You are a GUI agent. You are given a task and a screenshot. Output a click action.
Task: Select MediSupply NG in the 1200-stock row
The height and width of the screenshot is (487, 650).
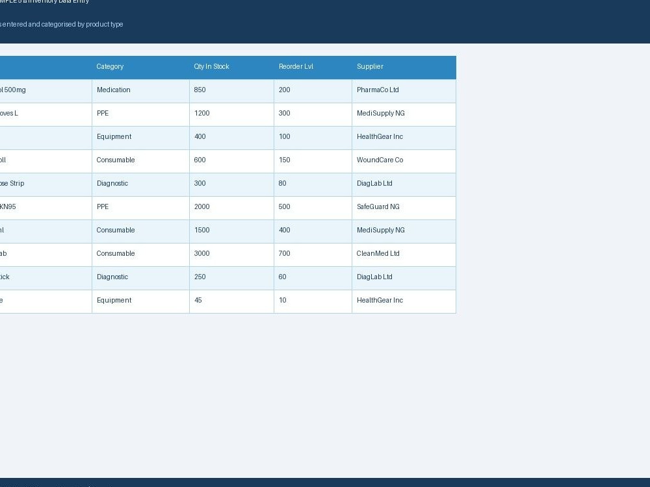pyautogui.click(x=404, y=114)
